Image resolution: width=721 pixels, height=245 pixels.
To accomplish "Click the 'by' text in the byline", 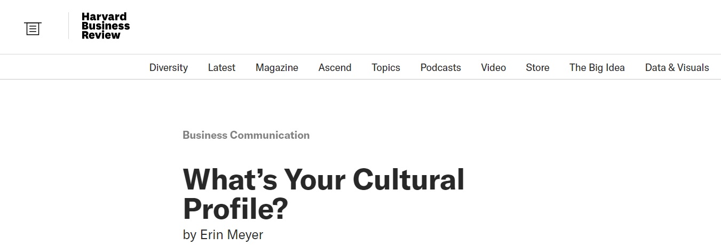I will (x=189, y=235).
